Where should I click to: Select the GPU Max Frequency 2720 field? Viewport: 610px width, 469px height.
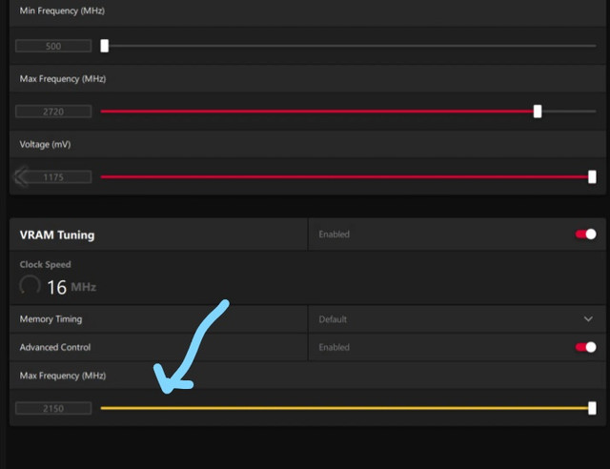(53, 112)
